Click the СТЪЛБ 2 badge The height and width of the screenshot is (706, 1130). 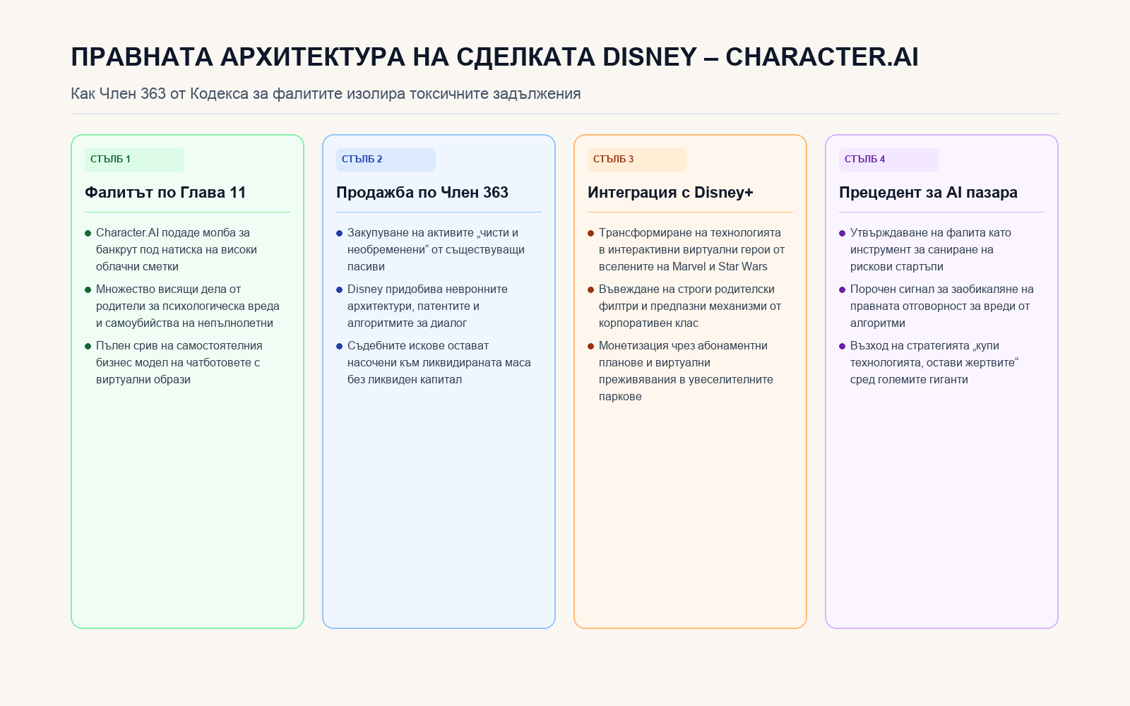386,160
